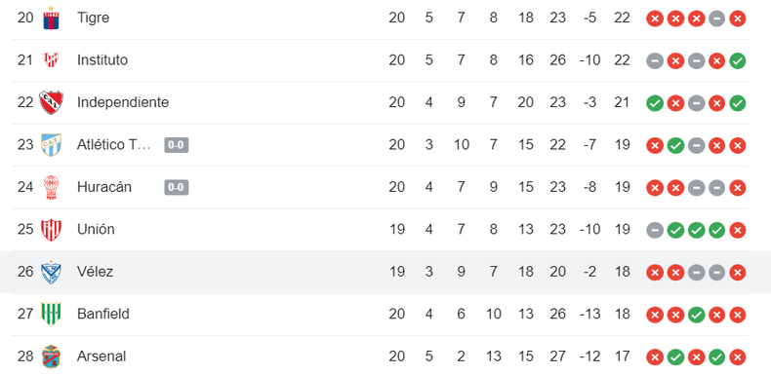Image resolution: width=771 pixels, height=374 pixels.
Task: Click the Huracán club crest
Action: 51,187
